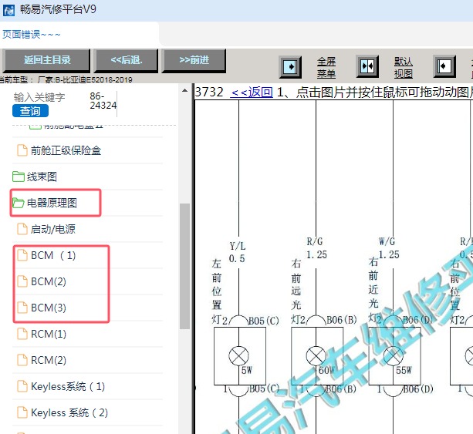Click the 畅易汽修平台V9 app icon
This screenshot has height=434, width=473.
click(8, 10)
